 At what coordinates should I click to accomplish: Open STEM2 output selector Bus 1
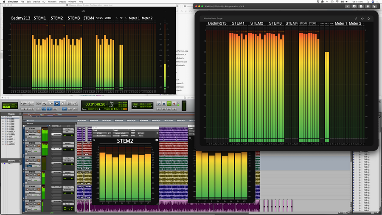coord(68,132)
